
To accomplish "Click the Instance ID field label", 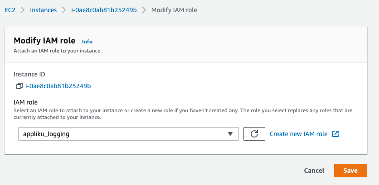I will pyautogui.click(x=29, y=74).
